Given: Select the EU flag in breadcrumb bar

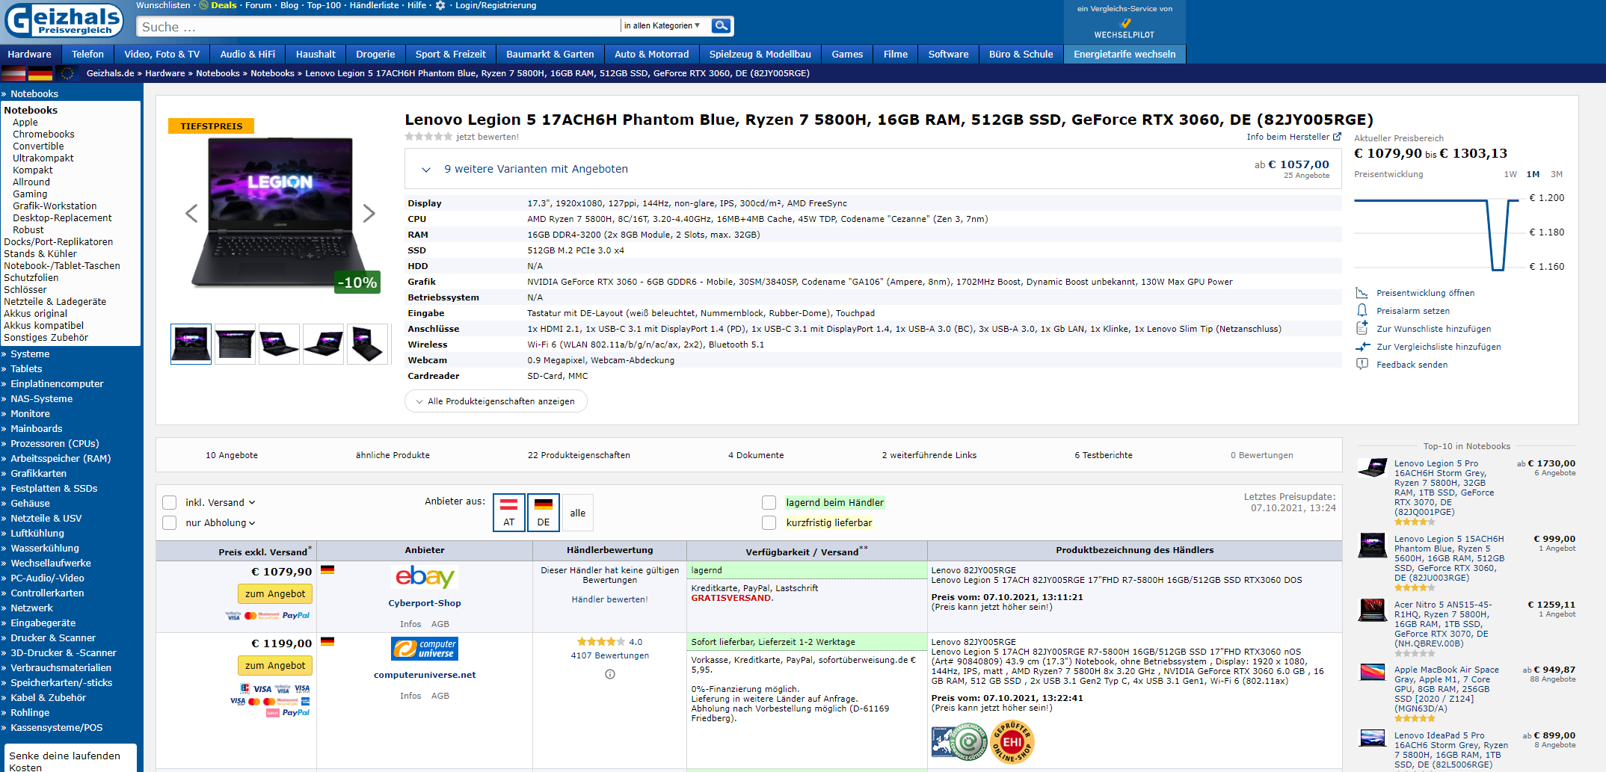Looking at the screenshot, I should pyautogui.click(x=67, y=73).
